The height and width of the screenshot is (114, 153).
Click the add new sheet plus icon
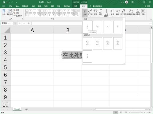click(27, 109)
